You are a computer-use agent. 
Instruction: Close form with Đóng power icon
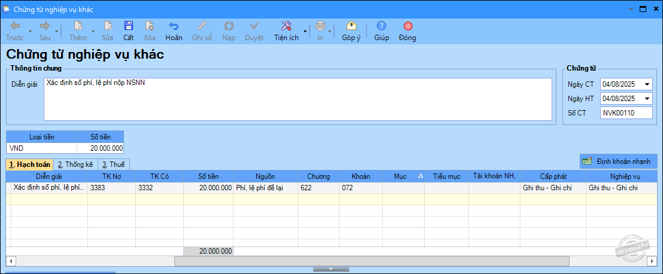point(408,26)
